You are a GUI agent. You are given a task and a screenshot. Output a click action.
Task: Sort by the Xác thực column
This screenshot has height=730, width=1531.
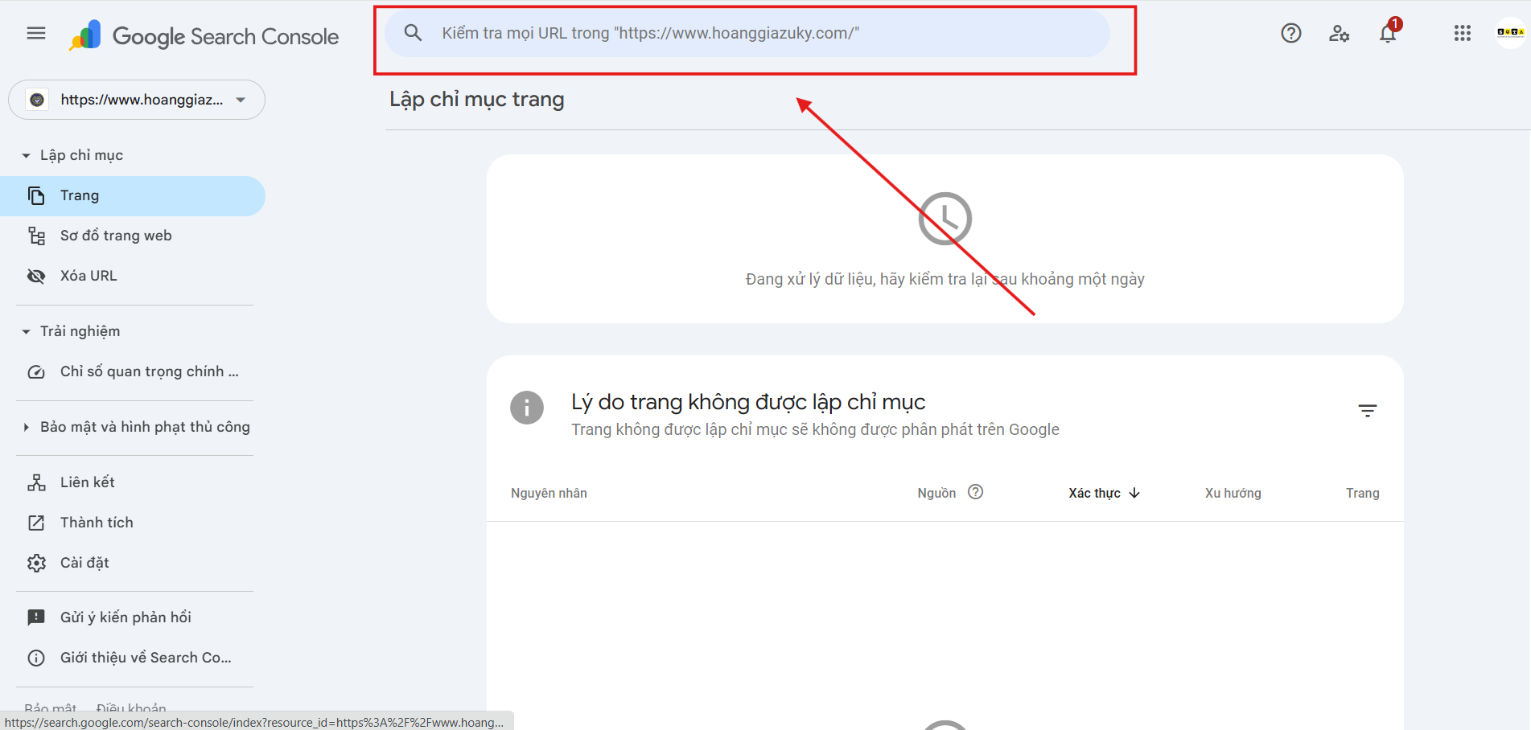[1104, 493]
